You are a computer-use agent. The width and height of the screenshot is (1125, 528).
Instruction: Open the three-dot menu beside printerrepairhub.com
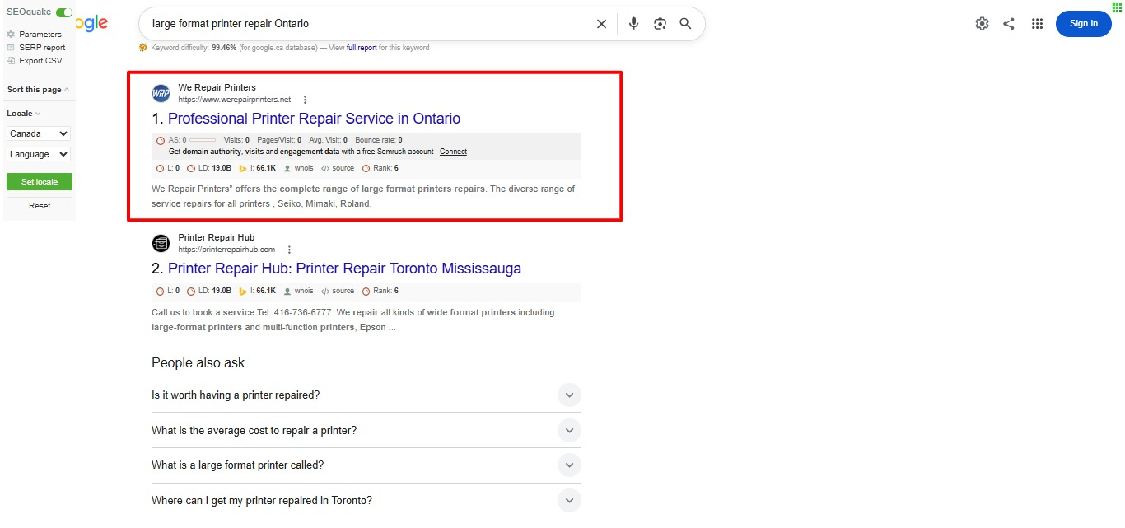coord(289,250)
